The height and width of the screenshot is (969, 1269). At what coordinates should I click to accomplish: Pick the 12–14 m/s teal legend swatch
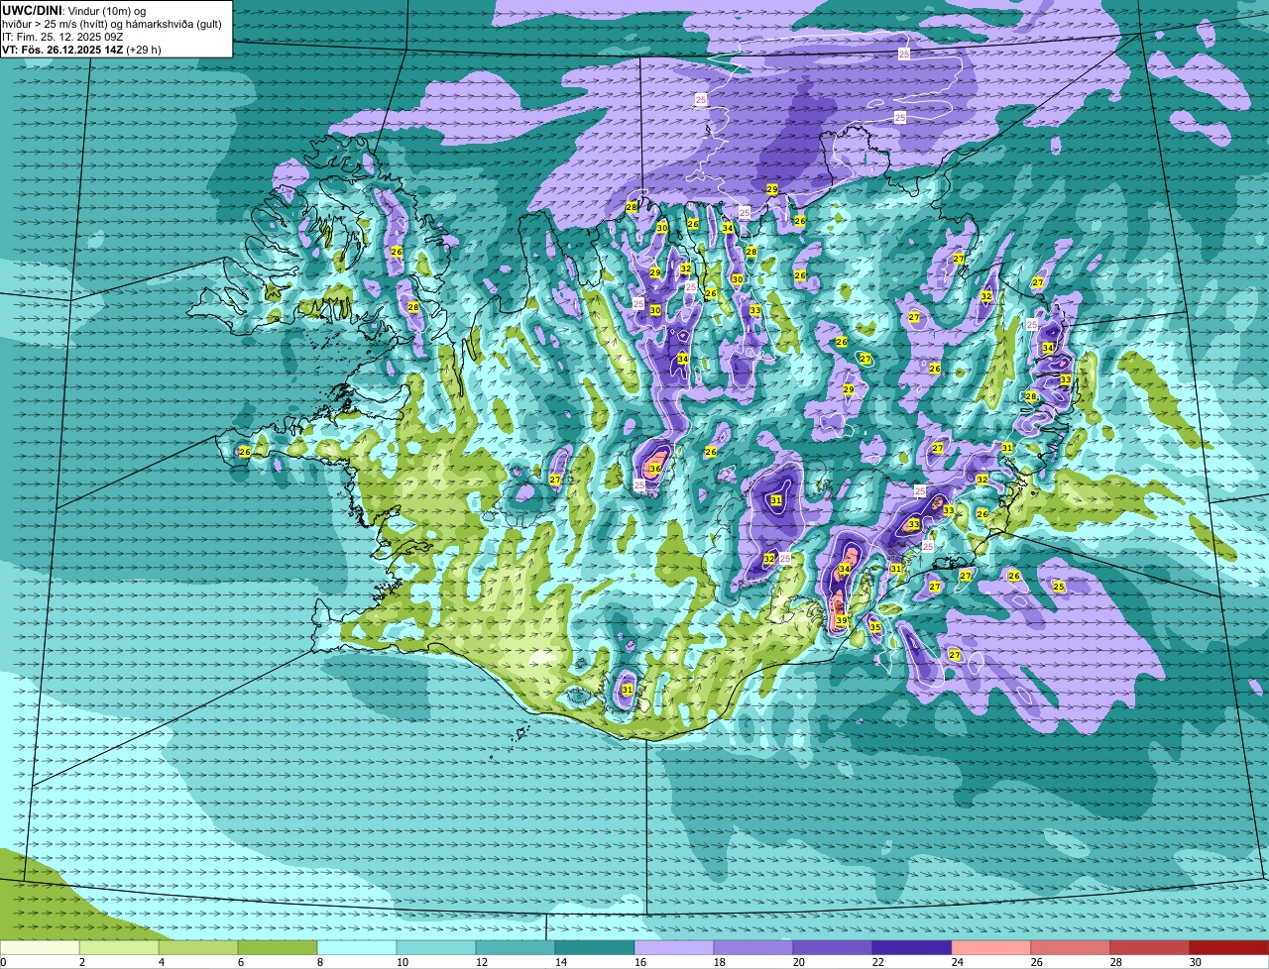point(516,948)
